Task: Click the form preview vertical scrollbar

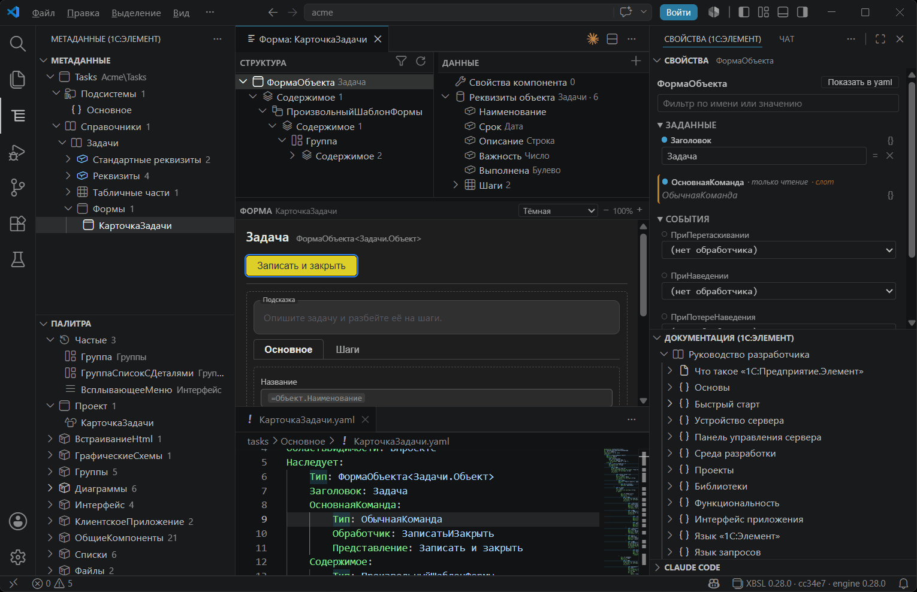Action: tap(643, 274)
